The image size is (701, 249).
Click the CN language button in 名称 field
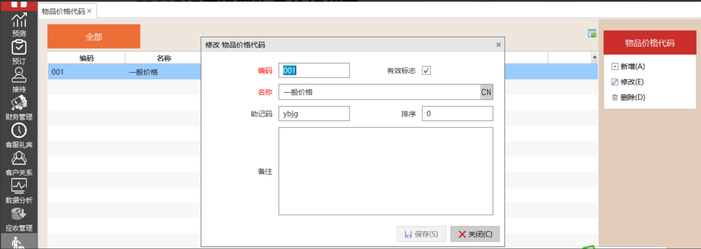486,92
